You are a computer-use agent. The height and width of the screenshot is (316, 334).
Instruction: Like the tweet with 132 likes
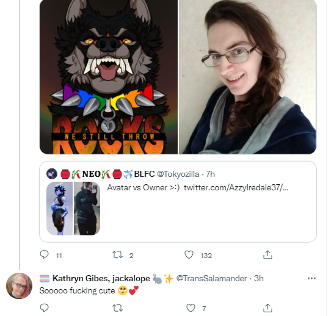tap(189, 255)
